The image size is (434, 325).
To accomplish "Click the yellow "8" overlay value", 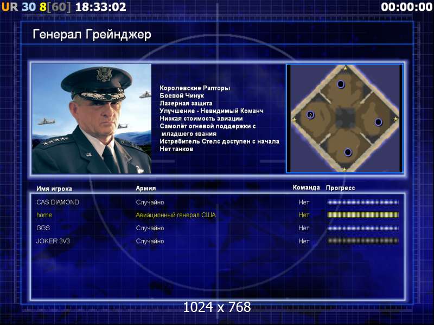I will (x=43, y=7).
